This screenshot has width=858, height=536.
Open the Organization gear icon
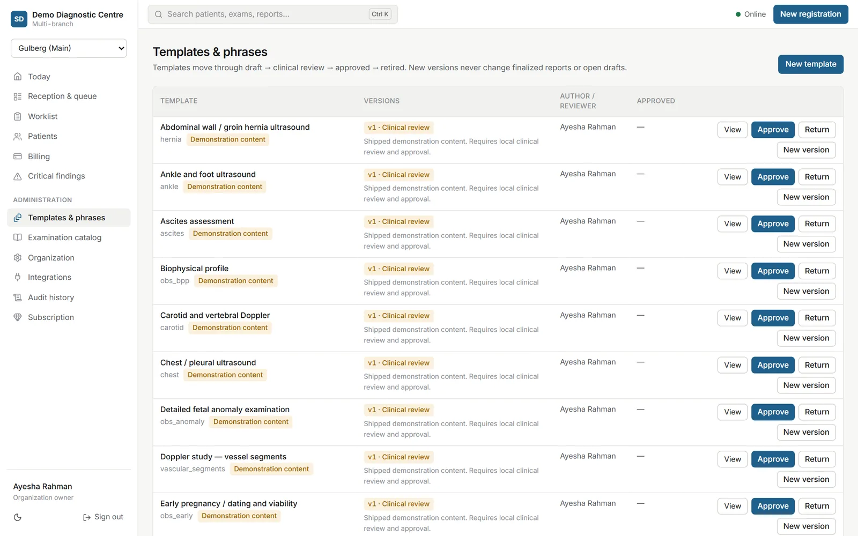point(18,258)
